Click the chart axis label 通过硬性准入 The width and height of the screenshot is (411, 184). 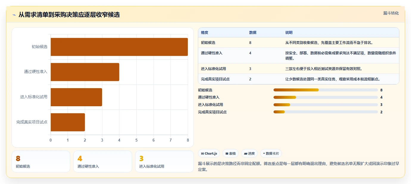36,72
